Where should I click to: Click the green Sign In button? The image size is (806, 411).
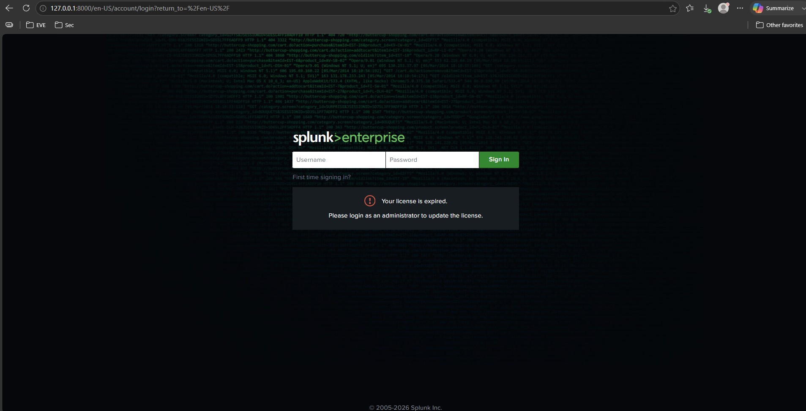click(x=499, y=160)
